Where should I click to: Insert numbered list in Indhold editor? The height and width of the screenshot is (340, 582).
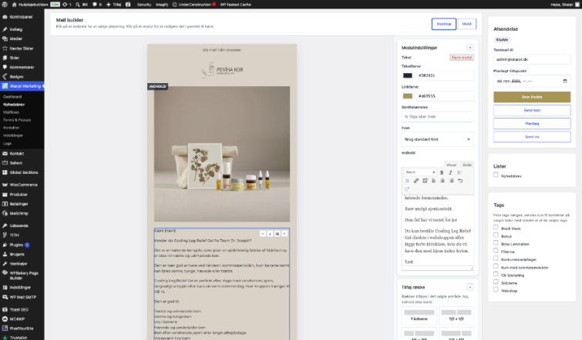(x=407, y=181)
